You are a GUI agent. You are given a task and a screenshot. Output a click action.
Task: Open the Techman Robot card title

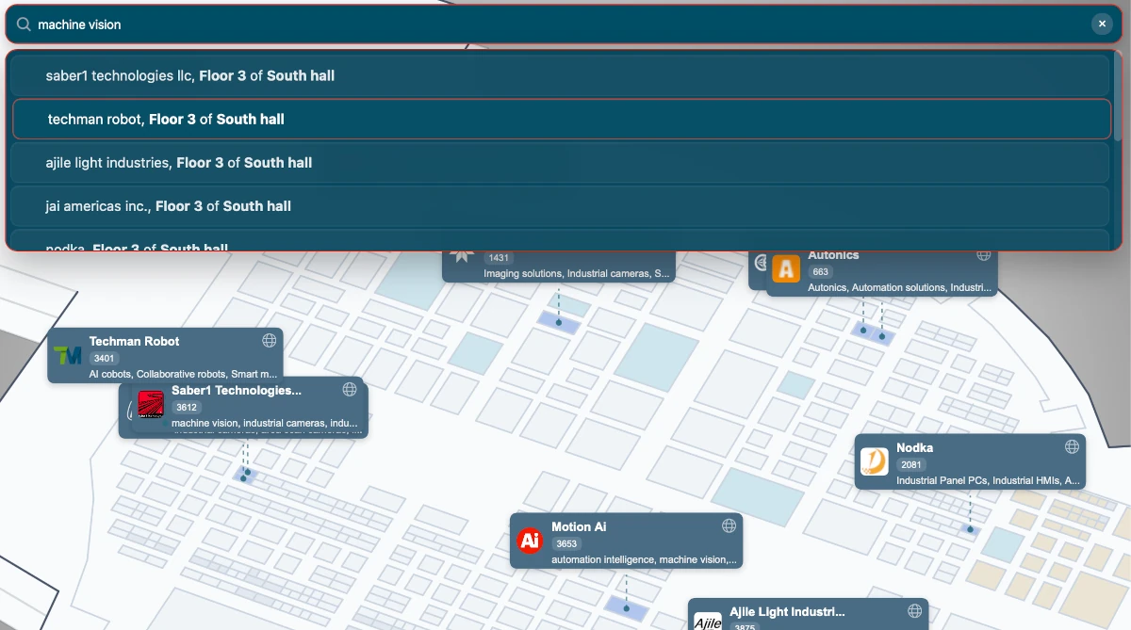[134, 341]
